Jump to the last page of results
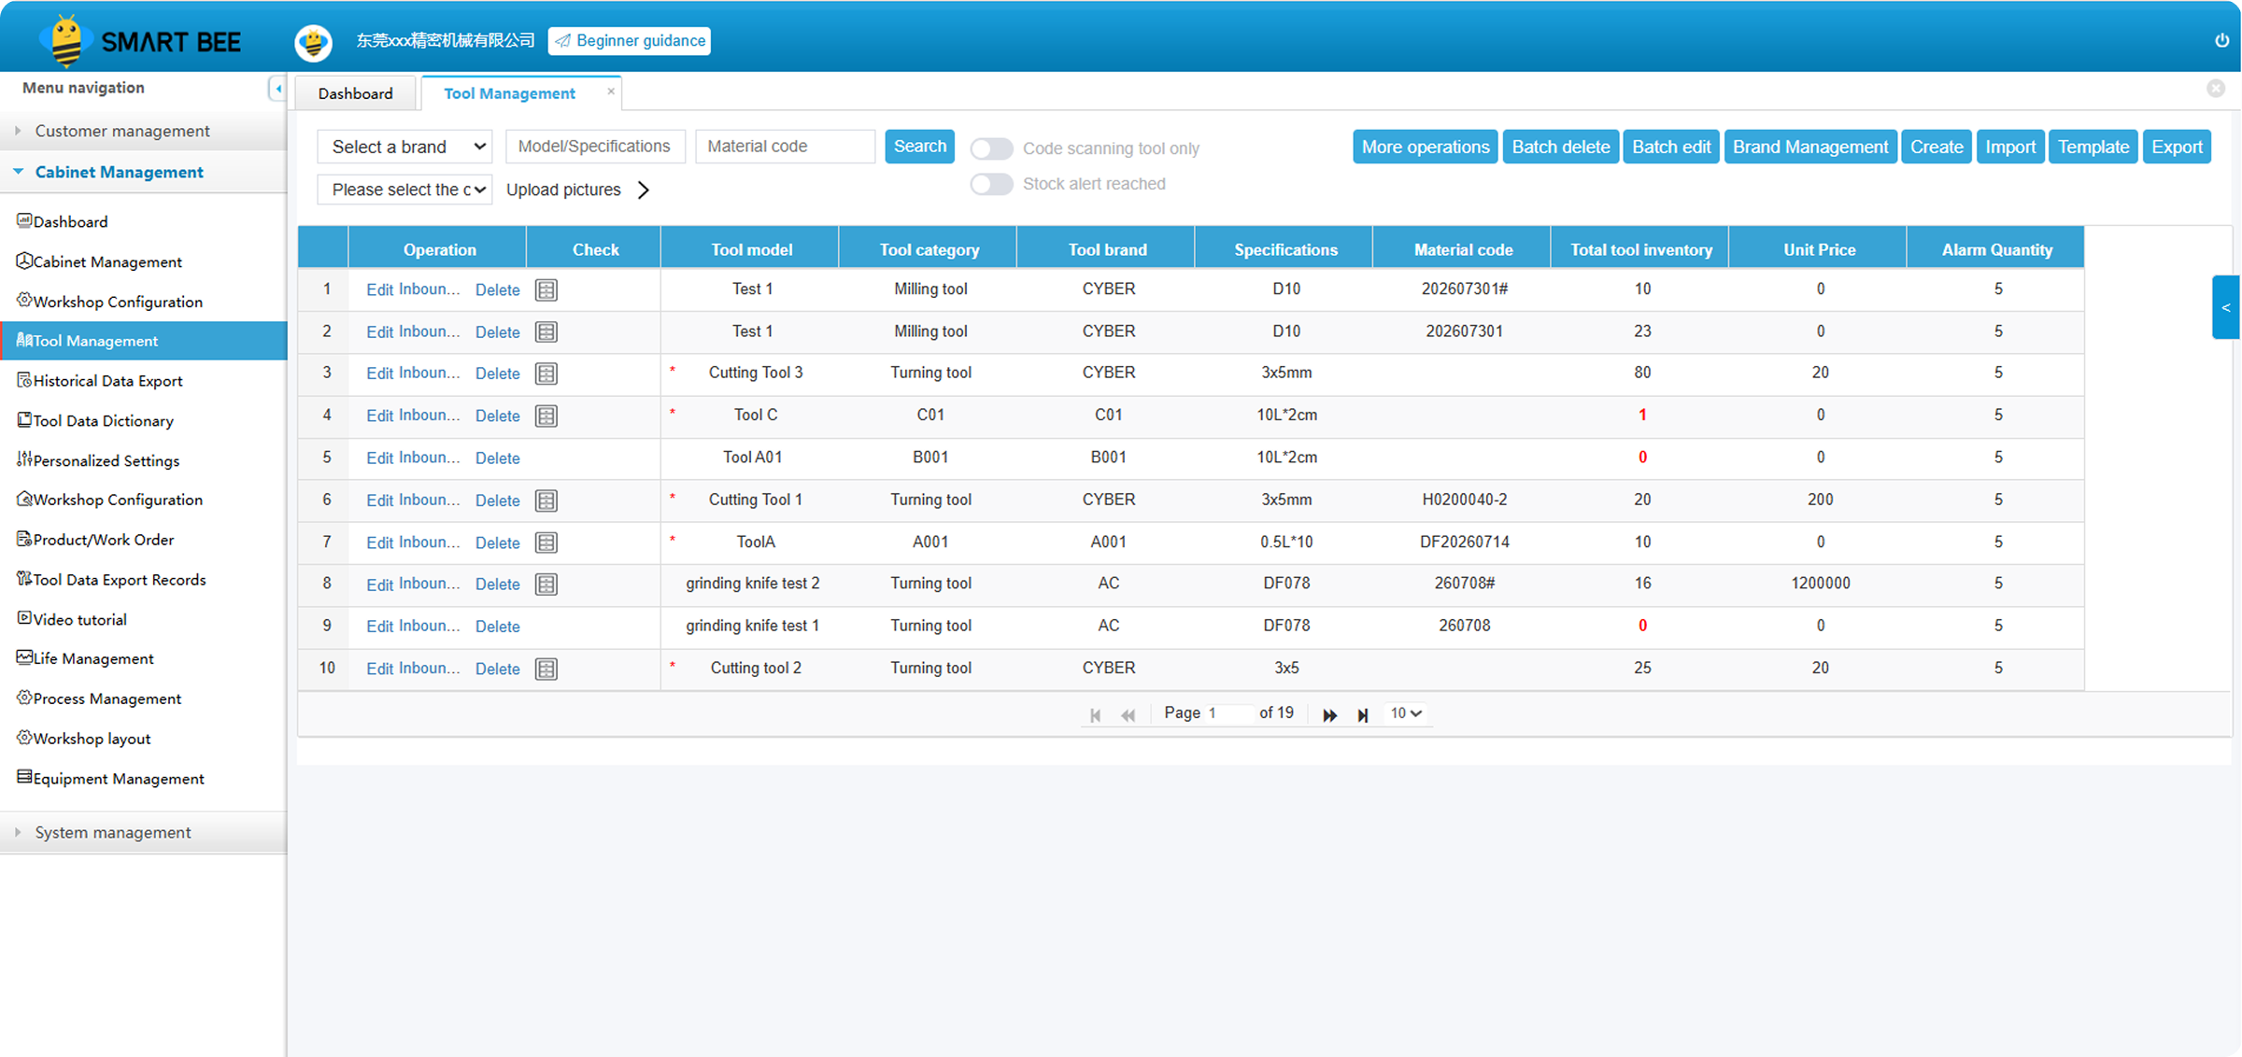 point(1363,714)
